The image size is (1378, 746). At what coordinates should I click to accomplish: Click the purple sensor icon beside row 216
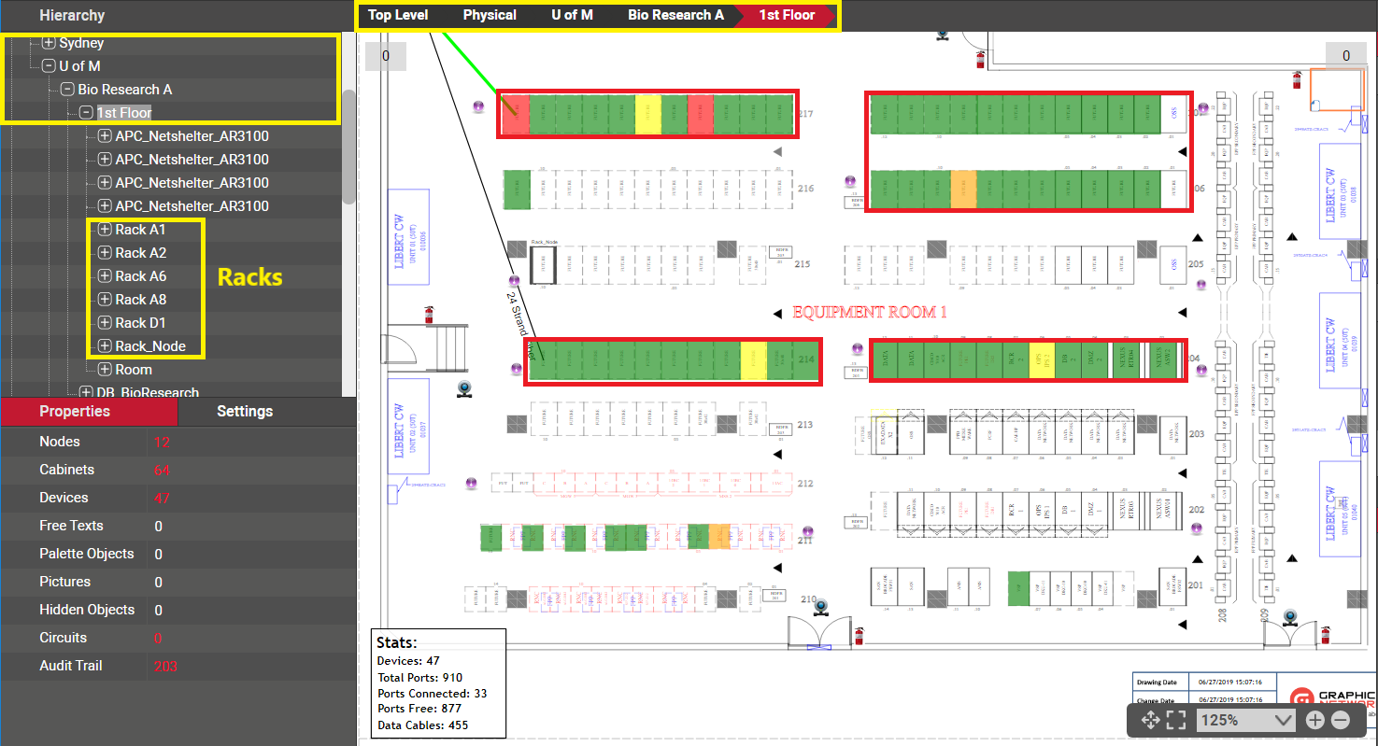coord(850,181)
